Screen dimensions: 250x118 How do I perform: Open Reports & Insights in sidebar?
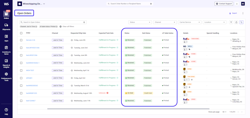[x=6, y=64]
